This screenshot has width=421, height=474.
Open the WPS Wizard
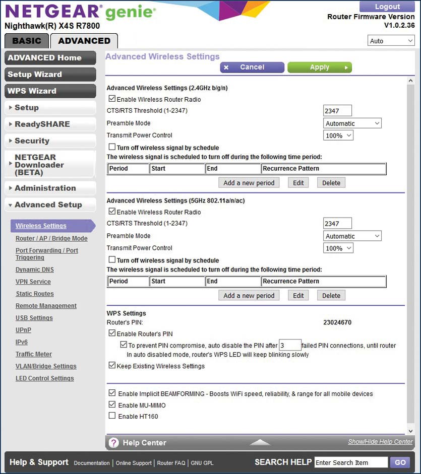pyautogui.click(x=50, y=91)
